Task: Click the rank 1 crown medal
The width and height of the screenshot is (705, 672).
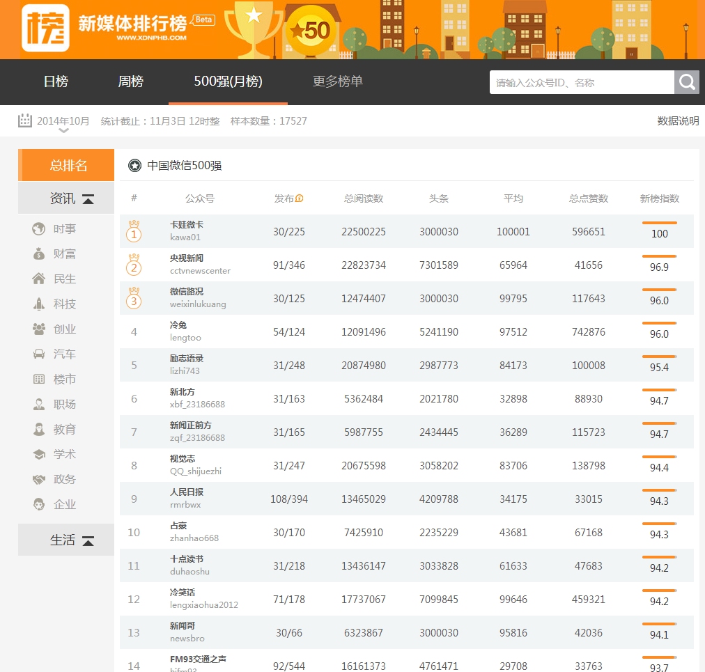Action: coord(134,231)
